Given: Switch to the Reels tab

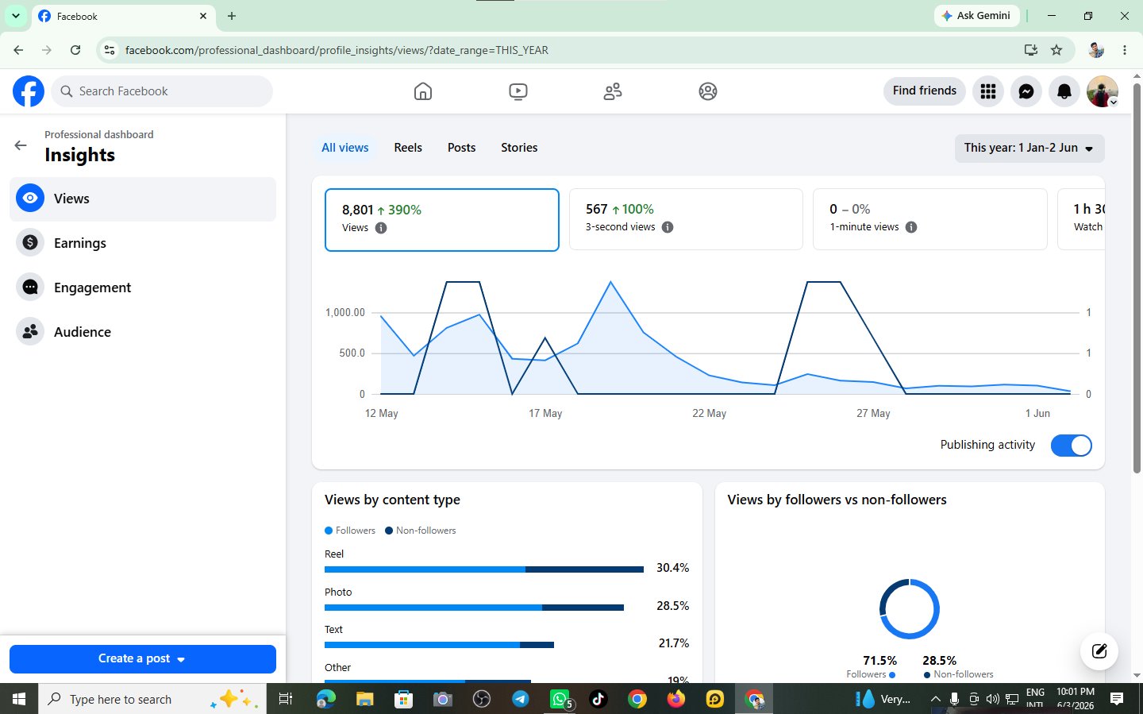Looking at the screenshot, I should [408, 148].
